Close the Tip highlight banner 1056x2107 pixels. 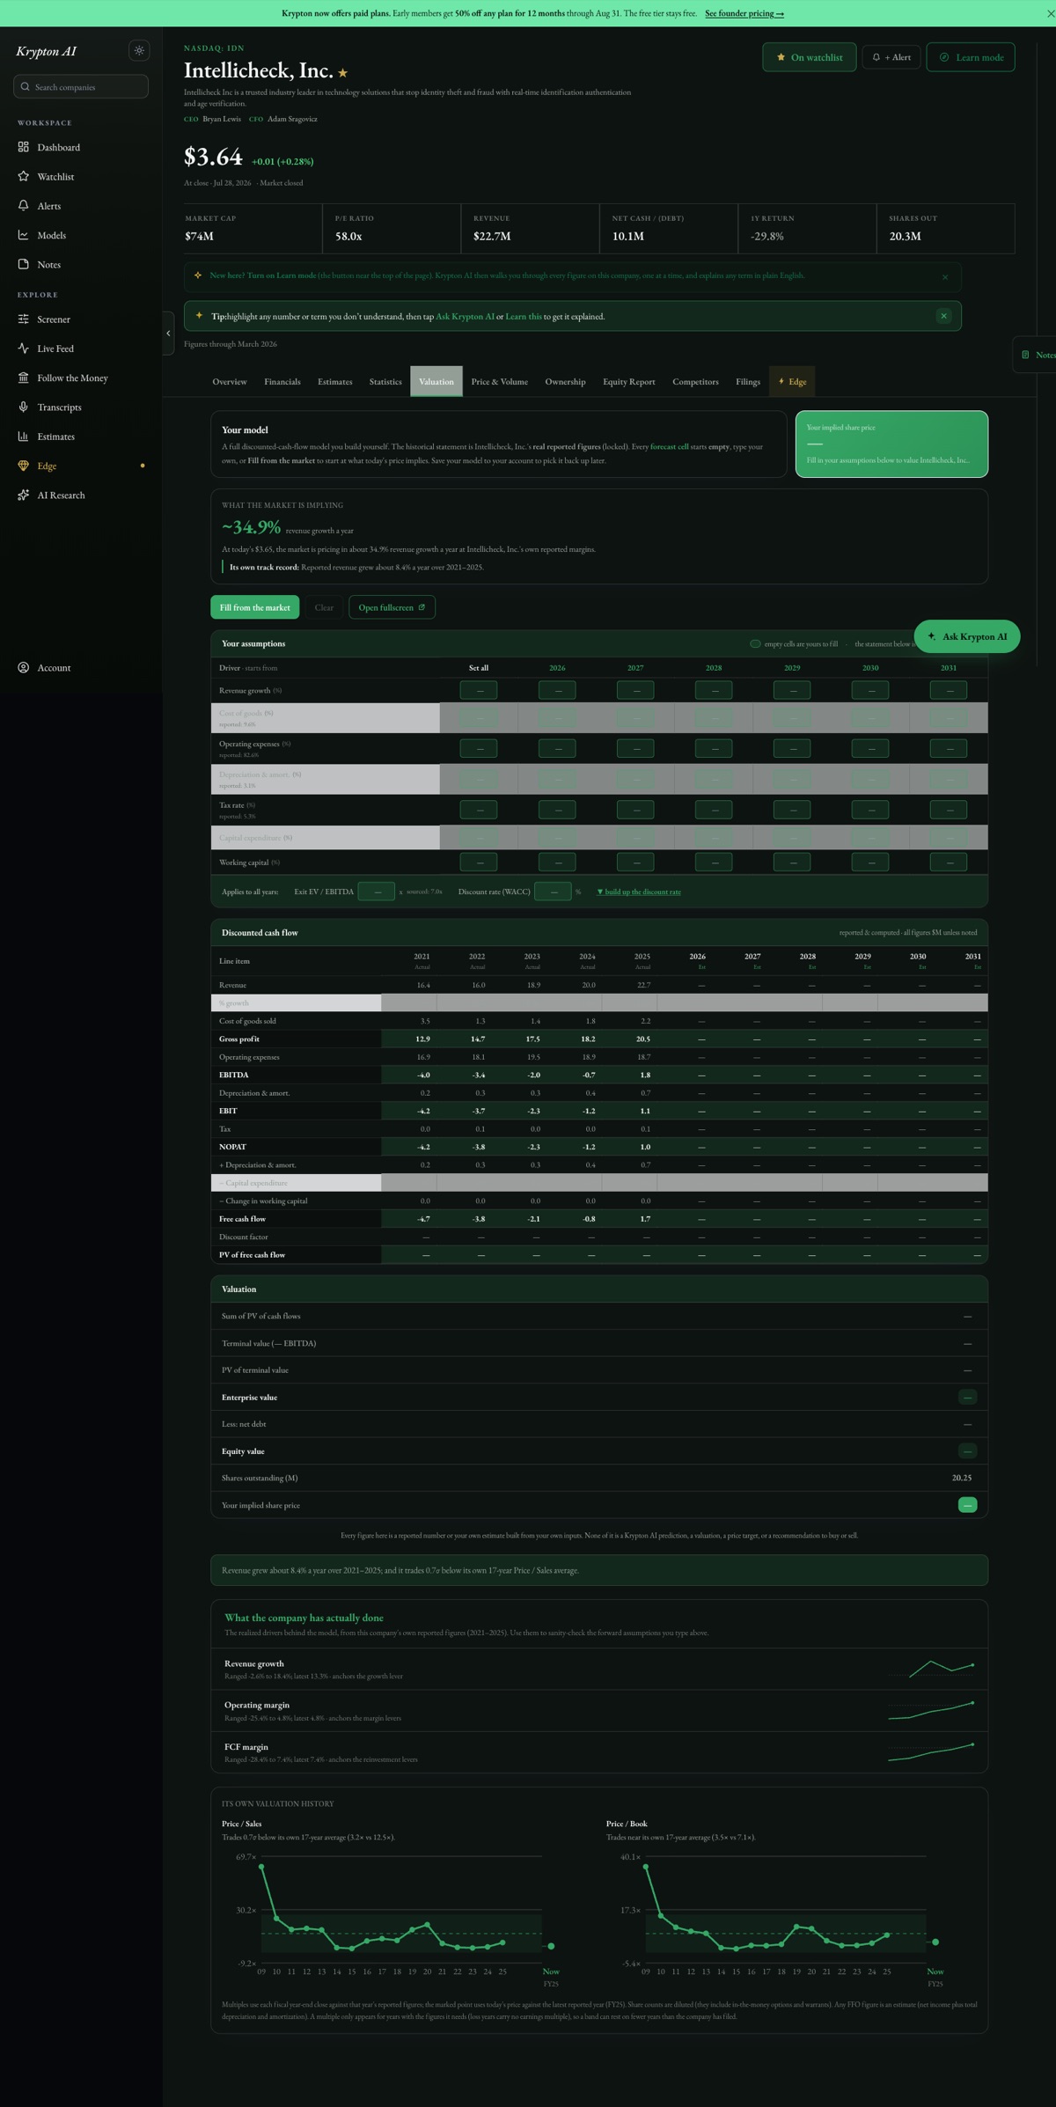(x=943, y=316)
